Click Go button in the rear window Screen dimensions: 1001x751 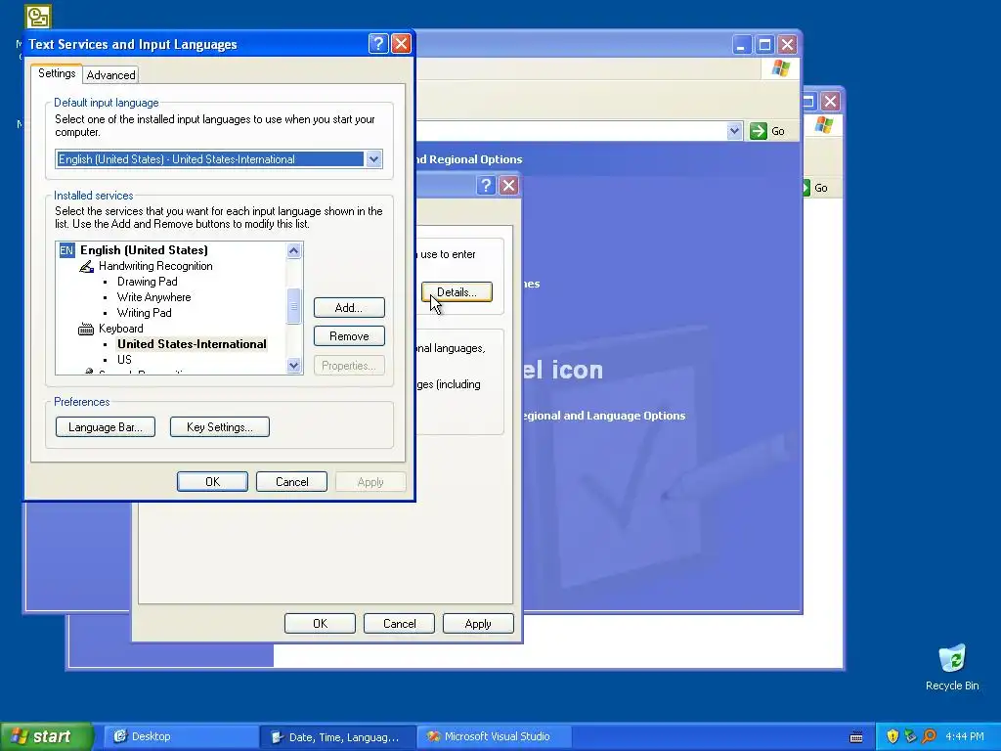814,188
